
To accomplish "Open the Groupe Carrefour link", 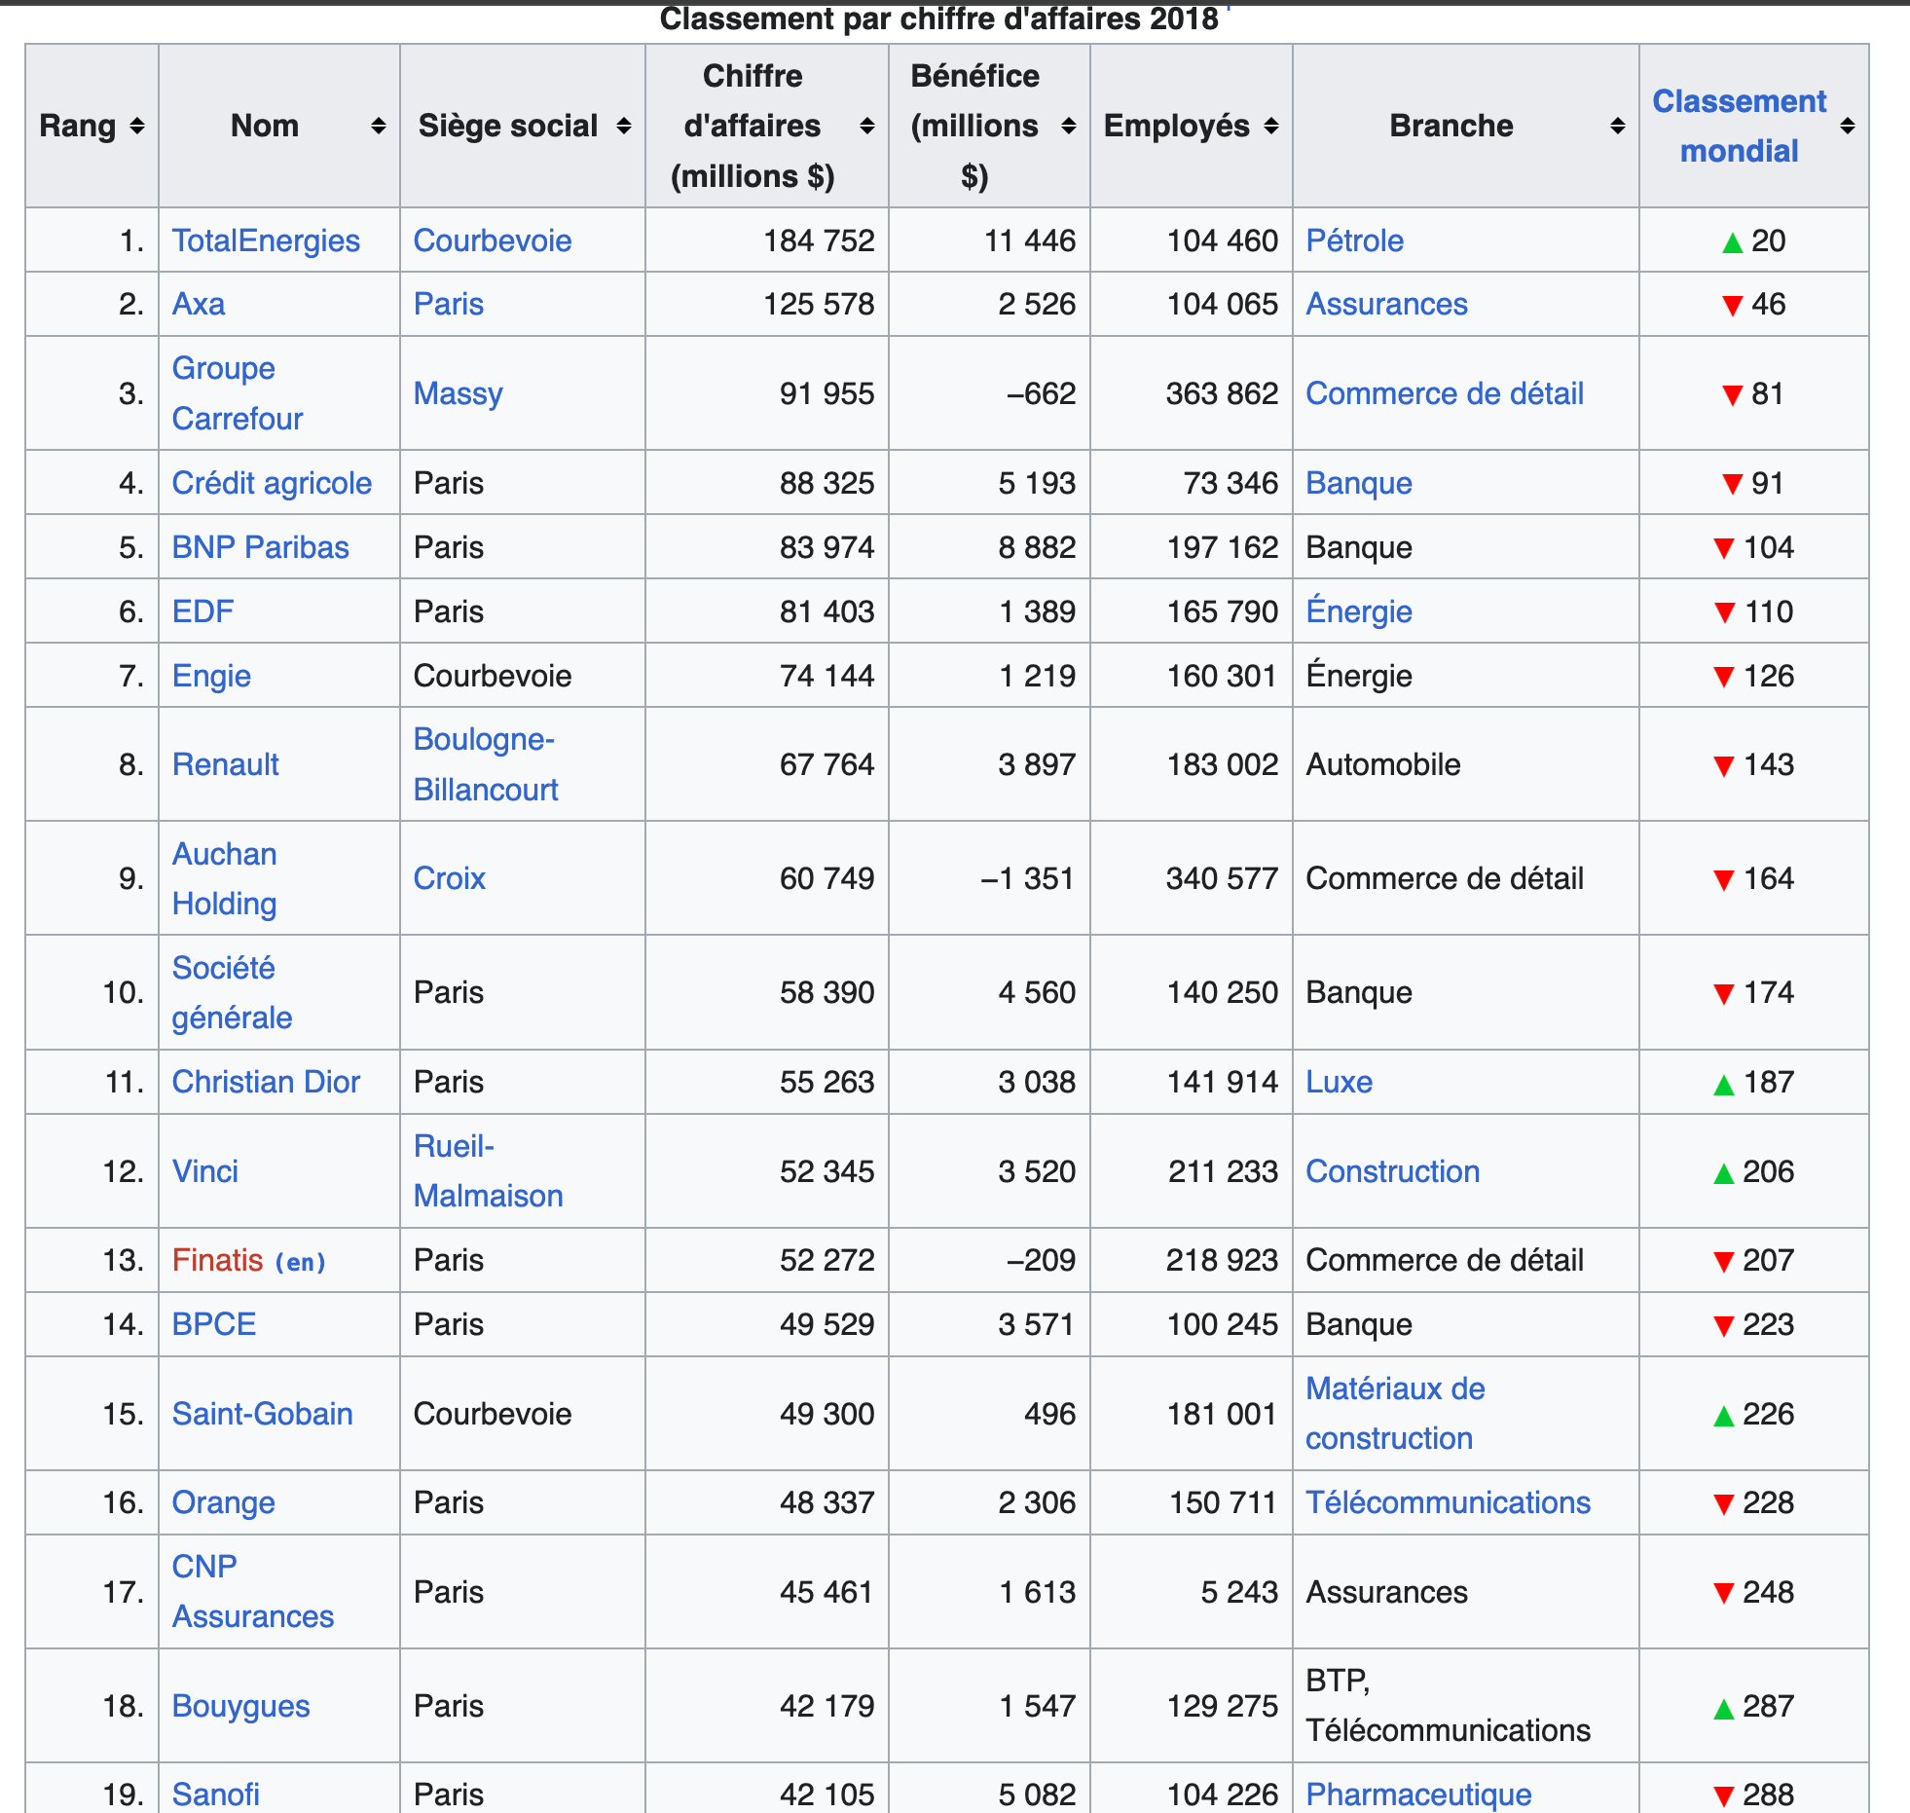I will click(238, 393).
